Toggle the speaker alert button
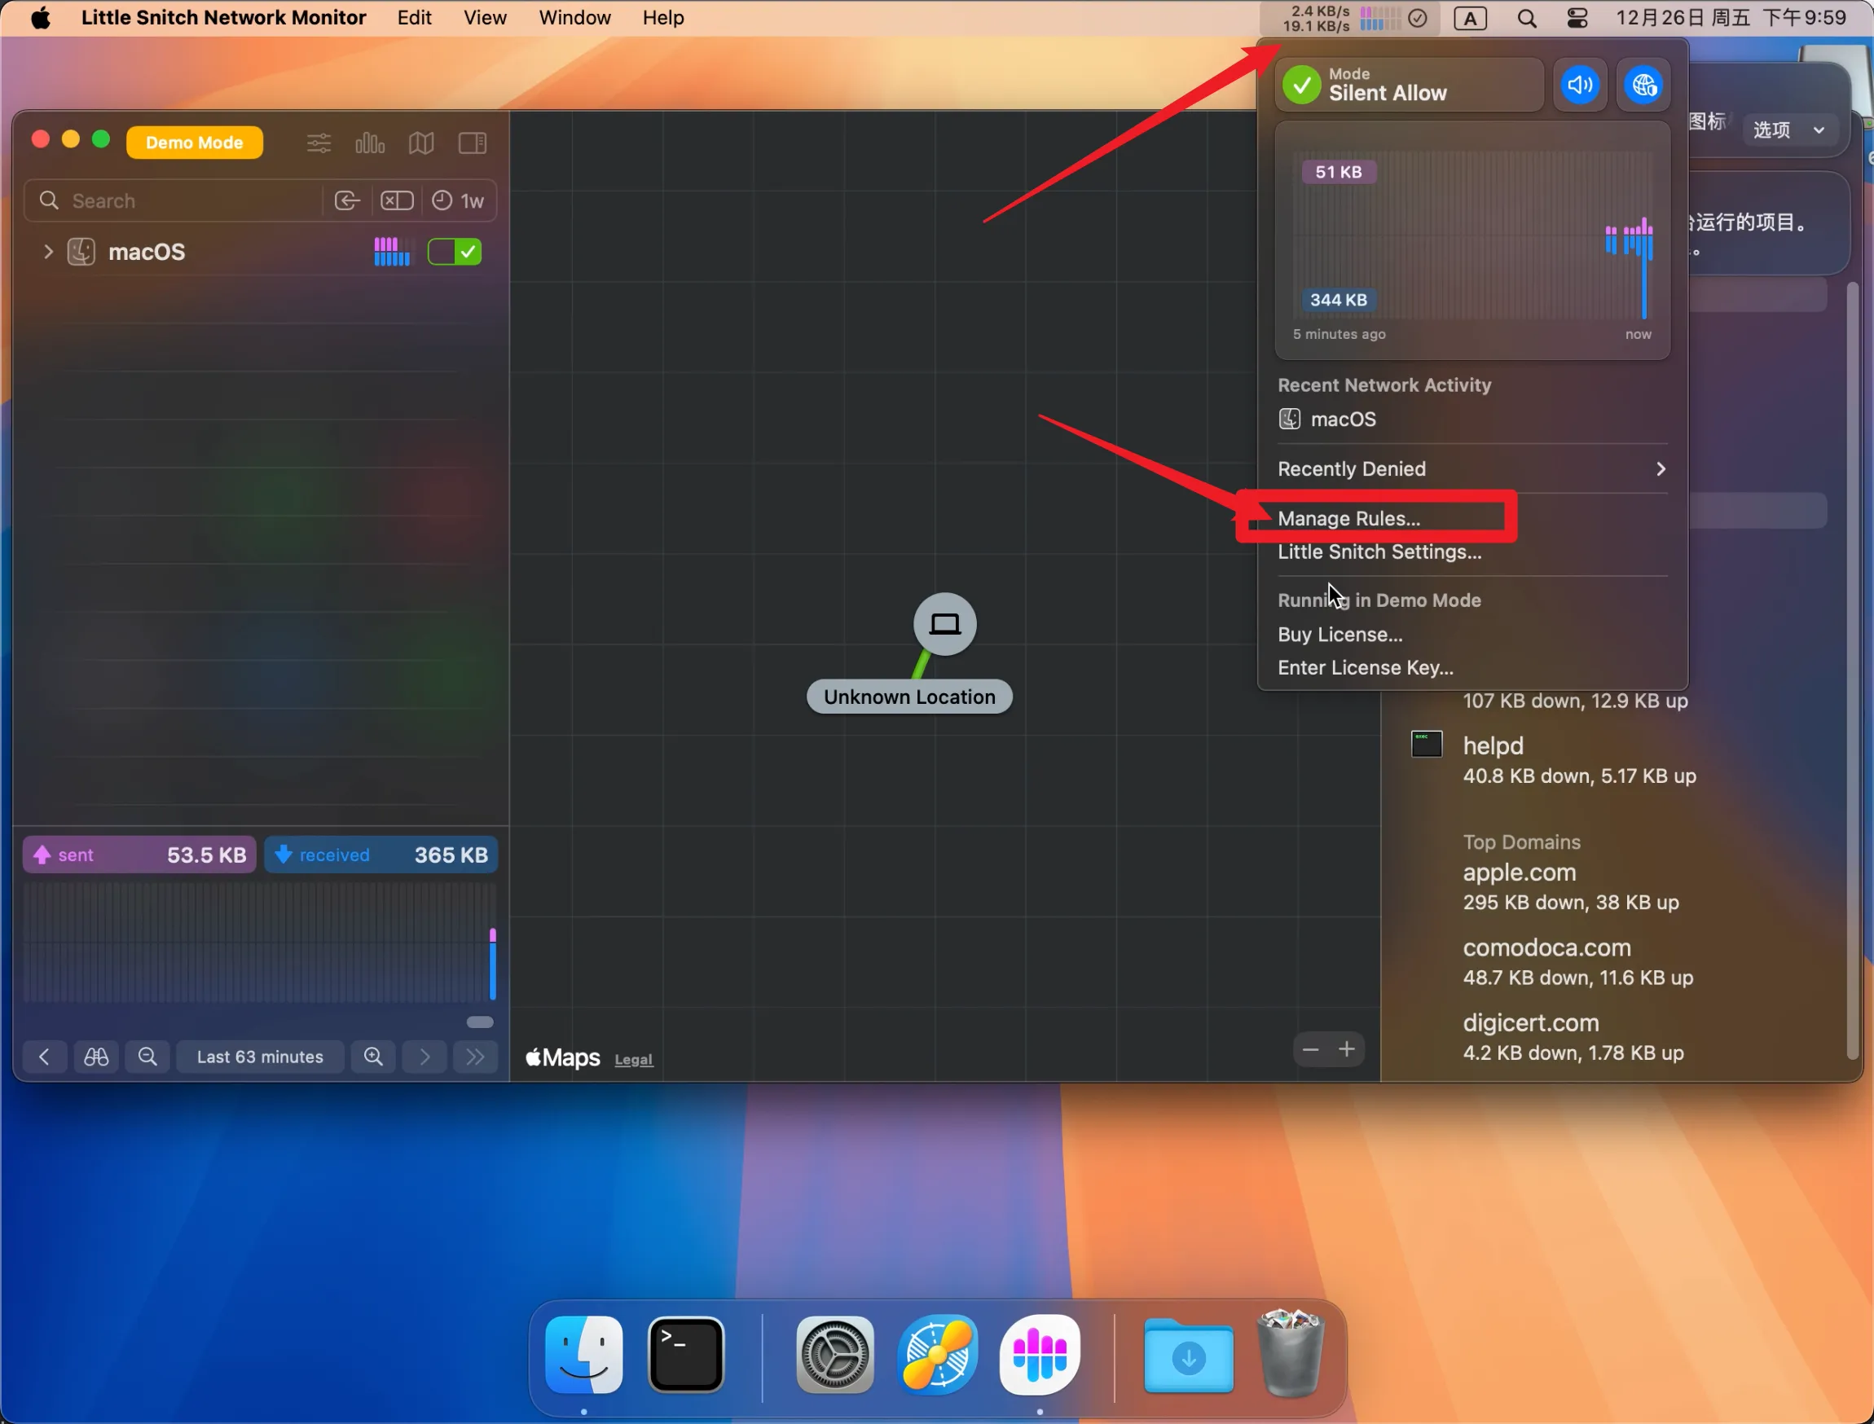Image resolution: width=1874 pixels, height=1424 pixels. click(1580, 85)
